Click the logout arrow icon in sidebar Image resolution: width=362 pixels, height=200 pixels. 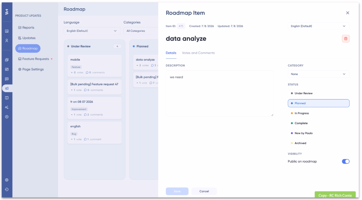[7, 189]
